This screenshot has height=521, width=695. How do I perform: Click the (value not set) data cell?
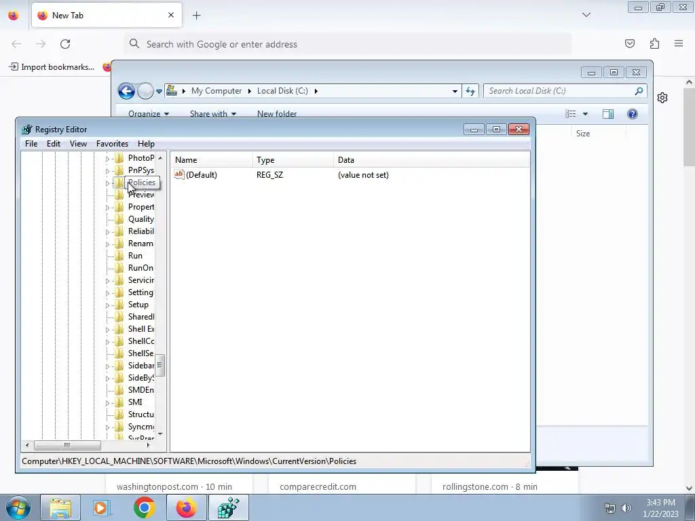363,175
